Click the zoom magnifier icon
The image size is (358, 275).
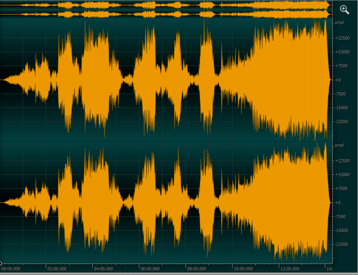click(344, 10)
